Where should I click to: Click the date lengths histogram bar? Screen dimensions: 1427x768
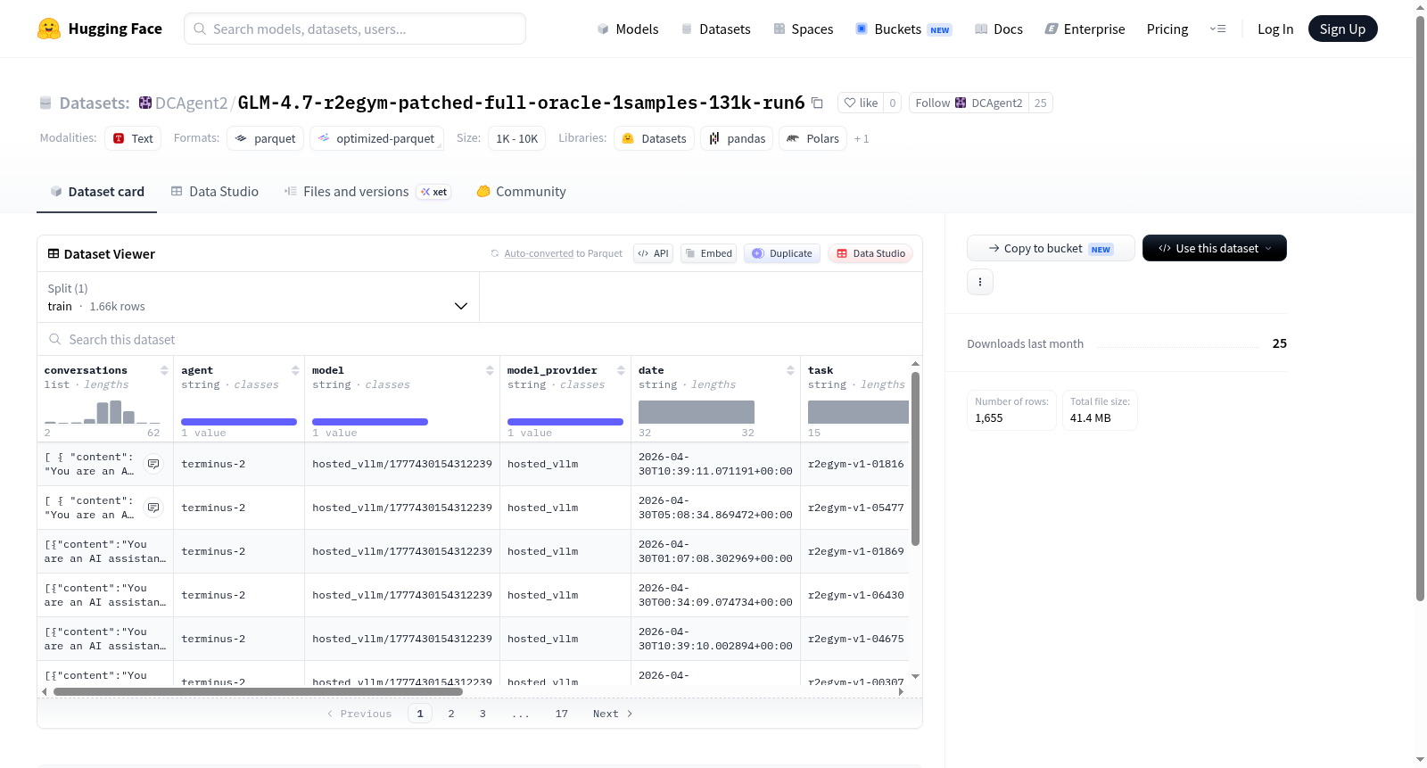coord(697,412)
